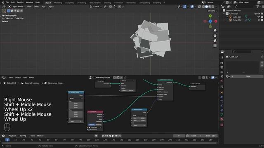The image size is (264, 148).
Task: Switch to the Shading workspace tab
Action: [x=107, y=3]
